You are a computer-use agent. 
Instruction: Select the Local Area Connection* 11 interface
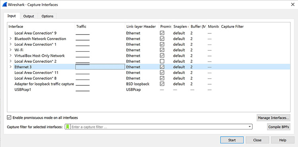tap(36, 73)
